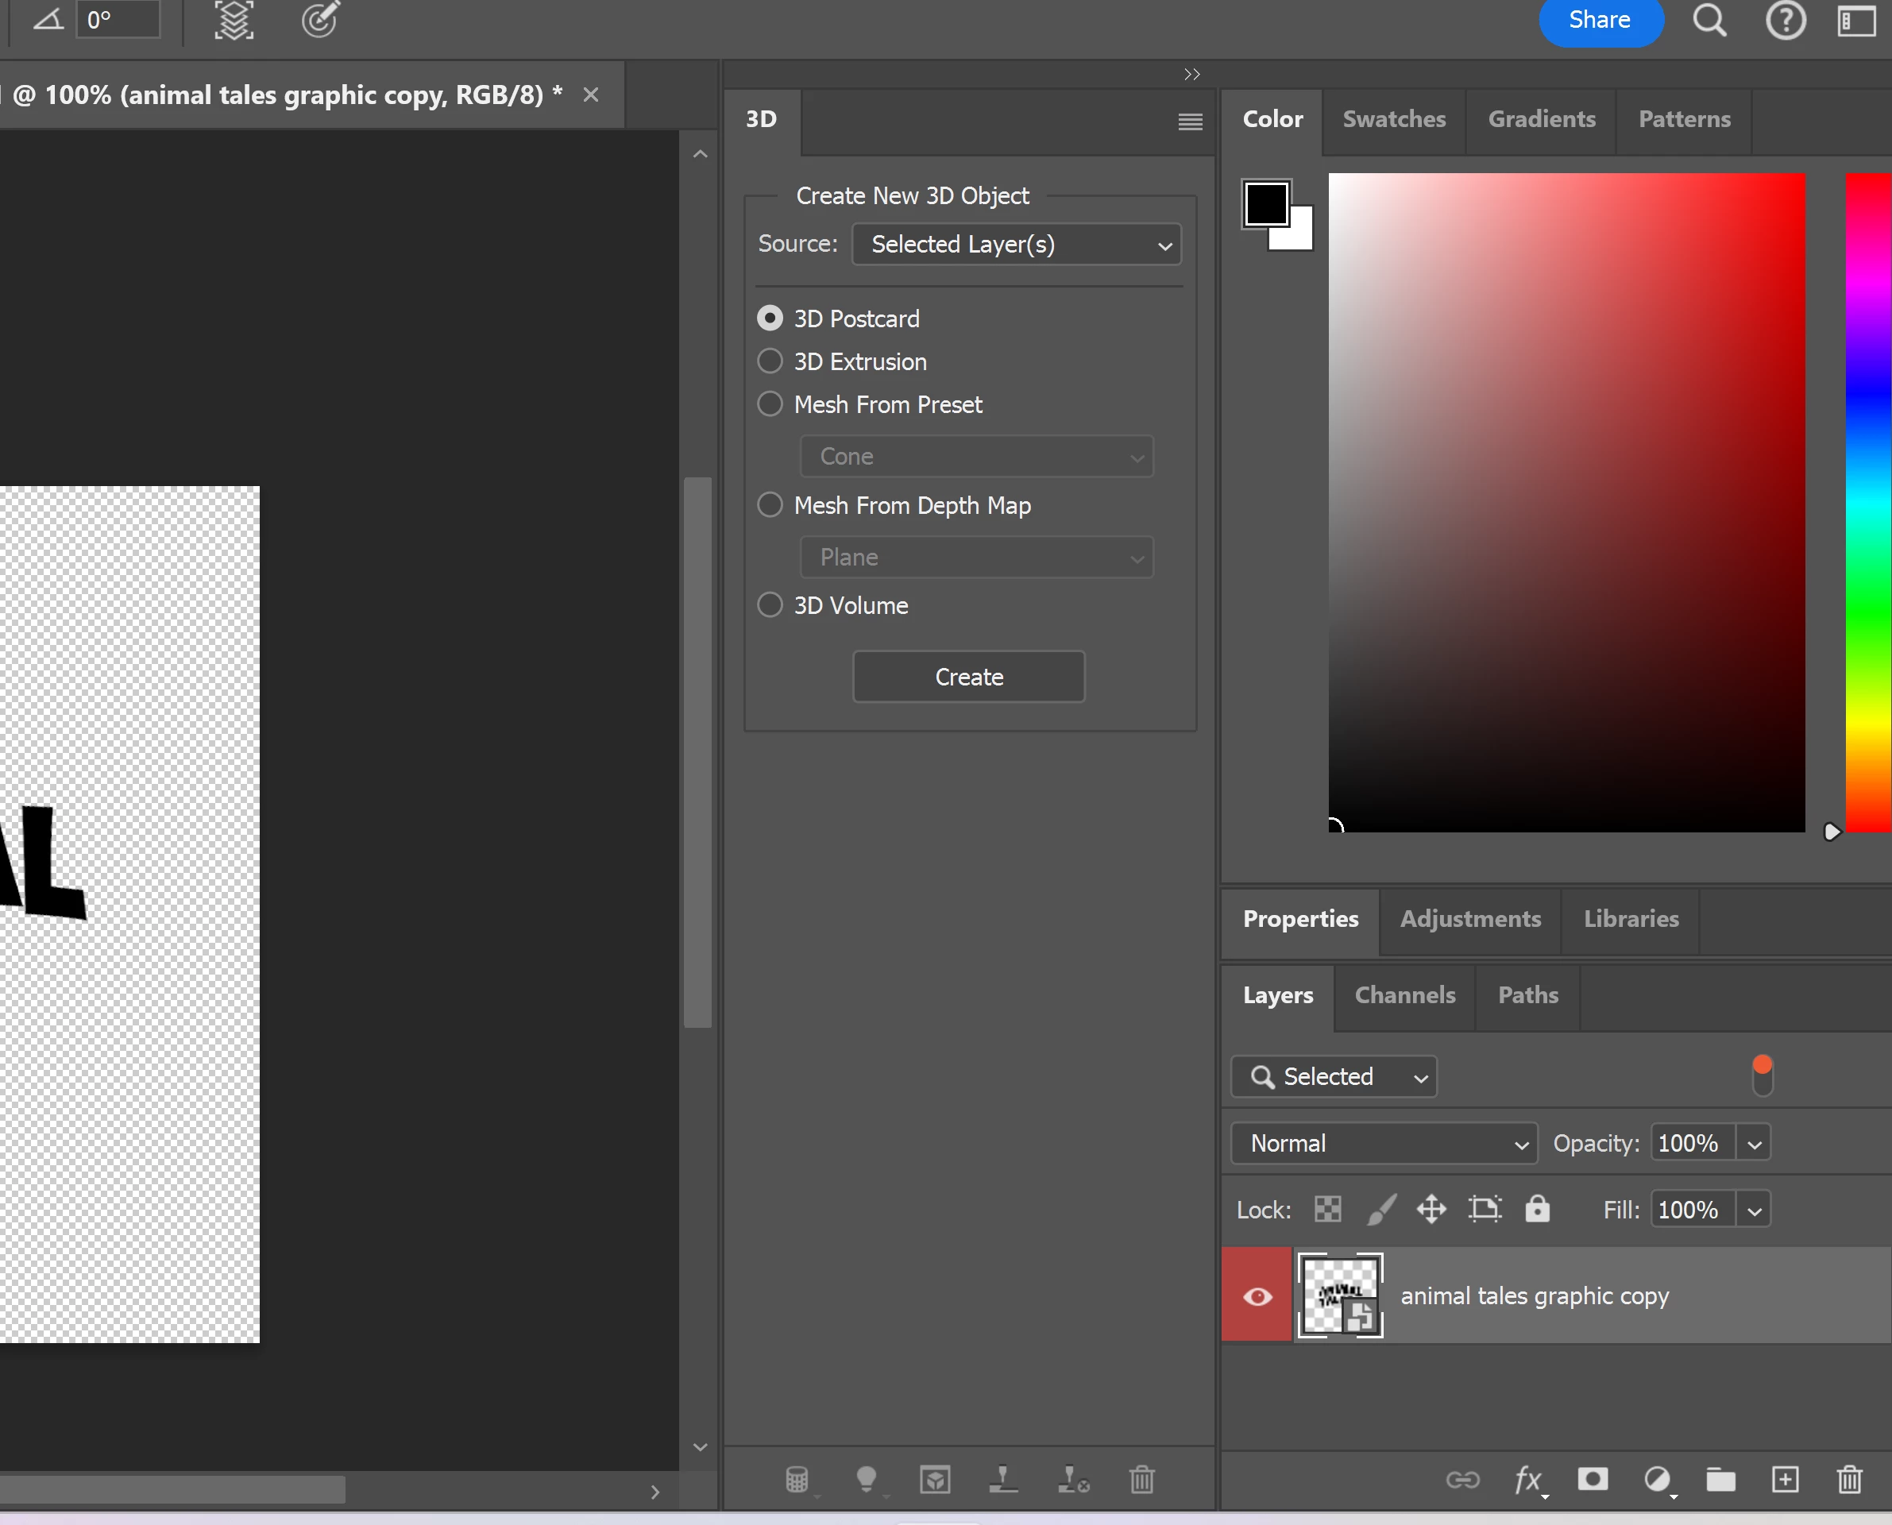This screenshot has width=1892, height=1525.
Task: Click the lock transparent pixels icon
Action: pyautogui.click(x=1327, y=1210)
